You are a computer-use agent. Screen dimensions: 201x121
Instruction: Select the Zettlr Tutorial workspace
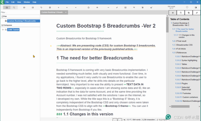pos(13,30)
